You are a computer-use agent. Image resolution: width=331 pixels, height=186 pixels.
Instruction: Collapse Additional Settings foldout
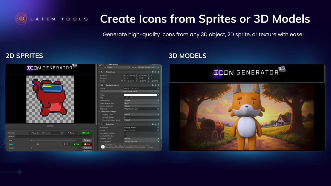point(99,112)
